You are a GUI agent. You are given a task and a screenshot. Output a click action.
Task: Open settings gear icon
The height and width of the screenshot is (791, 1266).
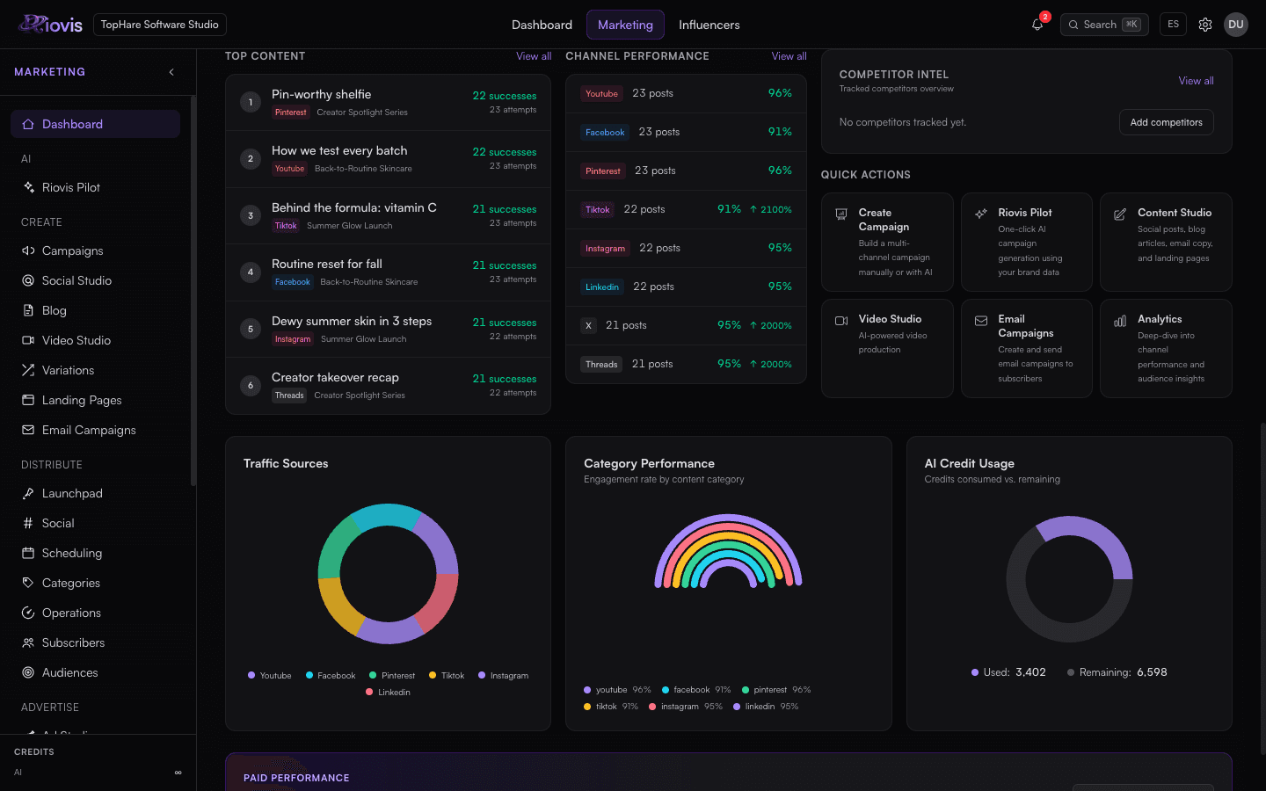pos(1205,25)
